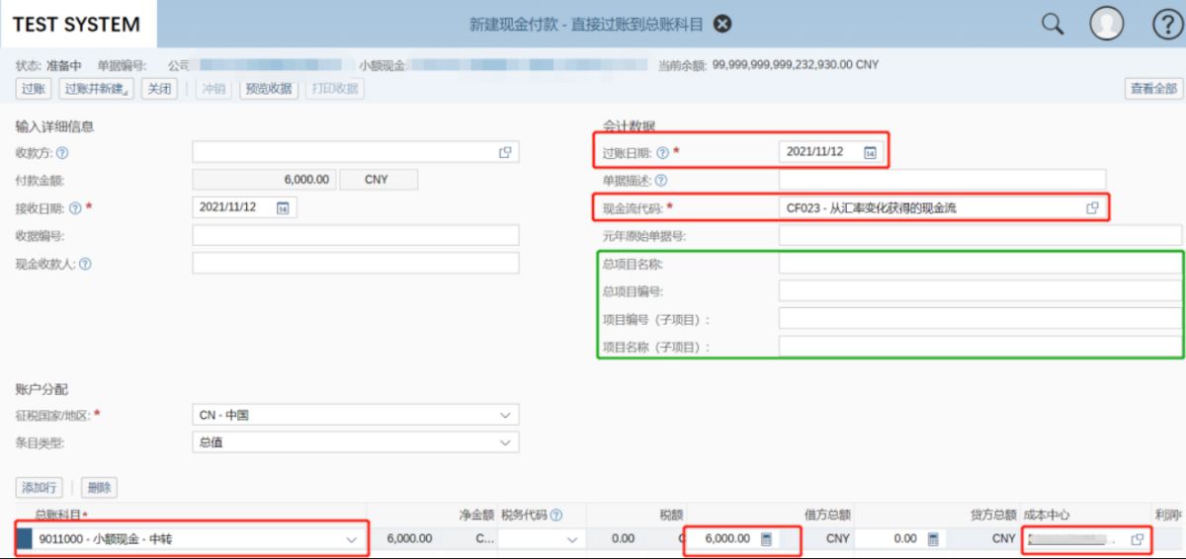Click the 查看全部 button
This screenshot has width=1186, height=559.
coord(1153,89)
